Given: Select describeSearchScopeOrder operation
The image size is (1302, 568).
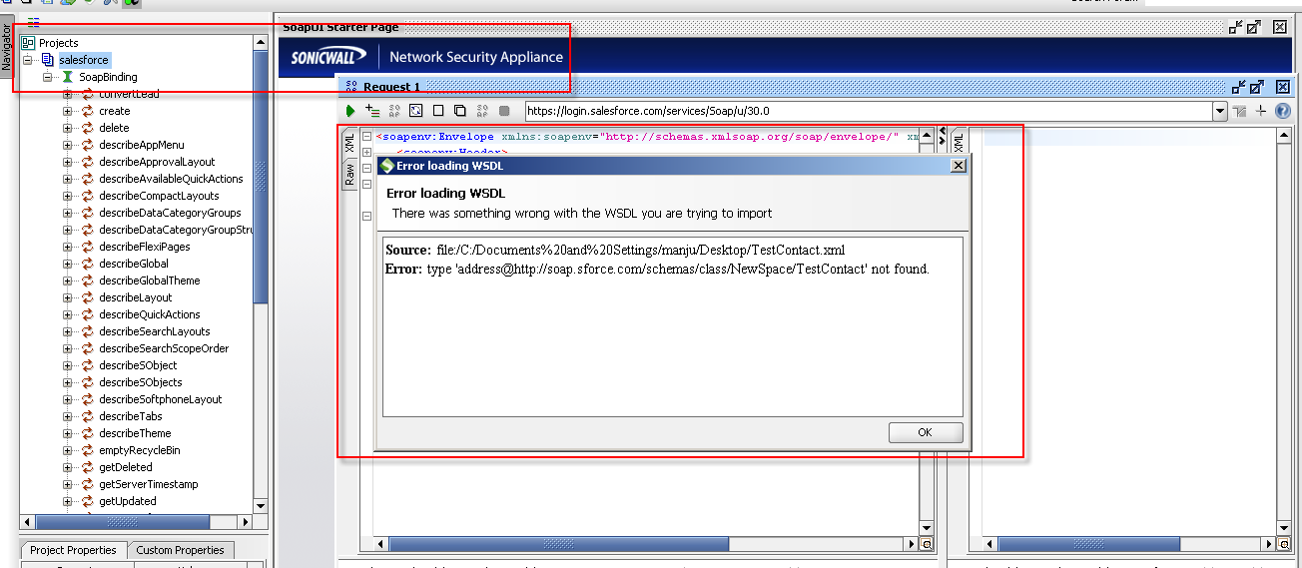Looking at the screenshot, I should [164, 348].
